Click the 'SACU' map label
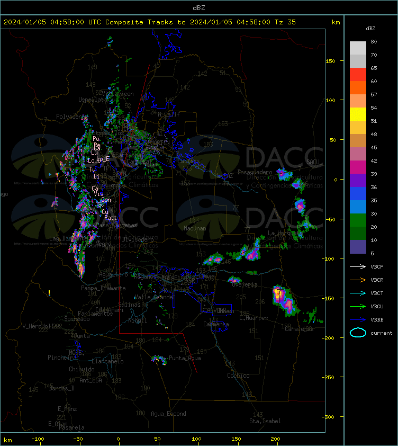Screen dimensions: 398x446 point(313,162)
